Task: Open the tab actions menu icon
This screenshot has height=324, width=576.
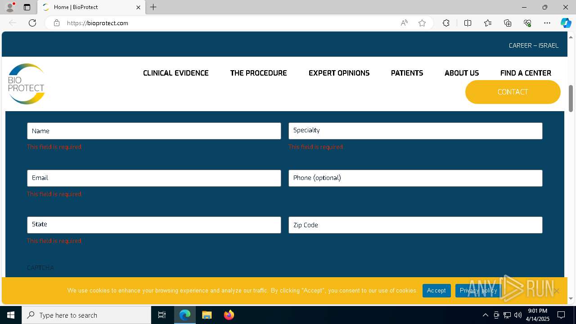Action: coord(27,7)
